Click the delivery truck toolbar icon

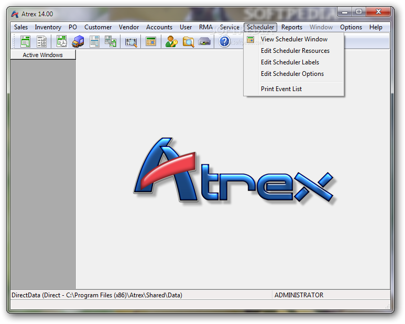[x=78, y=41]
